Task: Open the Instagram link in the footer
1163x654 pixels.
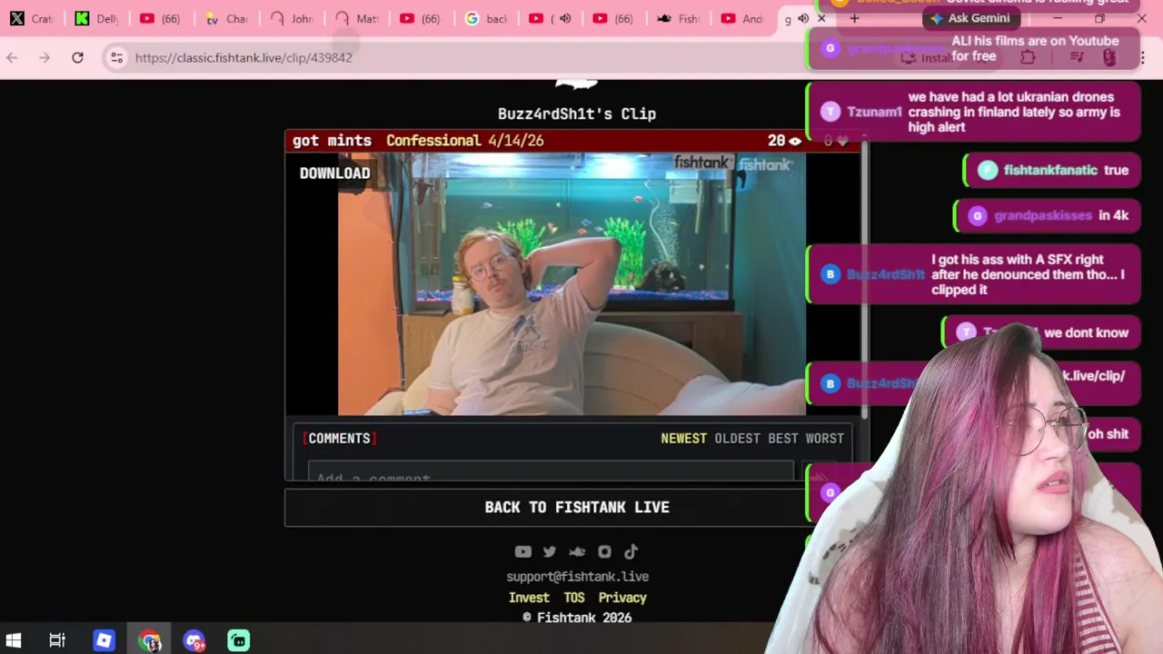Action: [604, 551]
